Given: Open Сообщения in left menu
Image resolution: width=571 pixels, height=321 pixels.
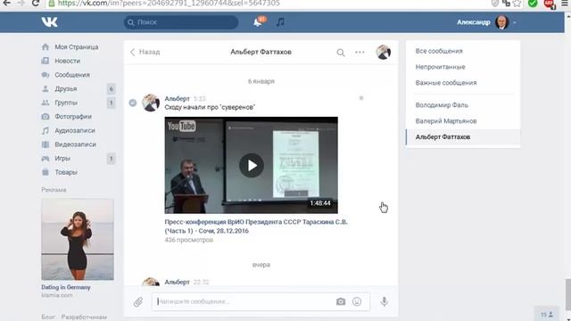Looking at the screenshot, I should [72, 75].
